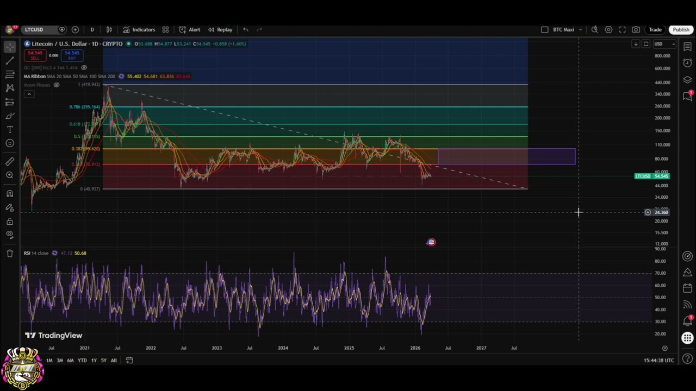Screen dimensions: 696x391
Task: Select the 1M time range
Action: tap(49, 360)
